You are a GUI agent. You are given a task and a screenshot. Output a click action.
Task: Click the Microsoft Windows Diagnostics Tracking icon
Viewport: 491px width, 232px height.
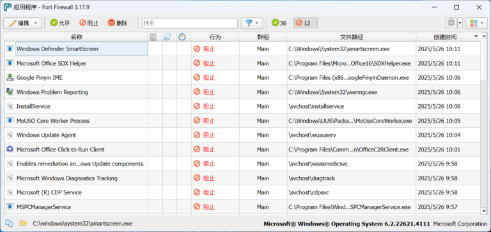coord(10,178)
